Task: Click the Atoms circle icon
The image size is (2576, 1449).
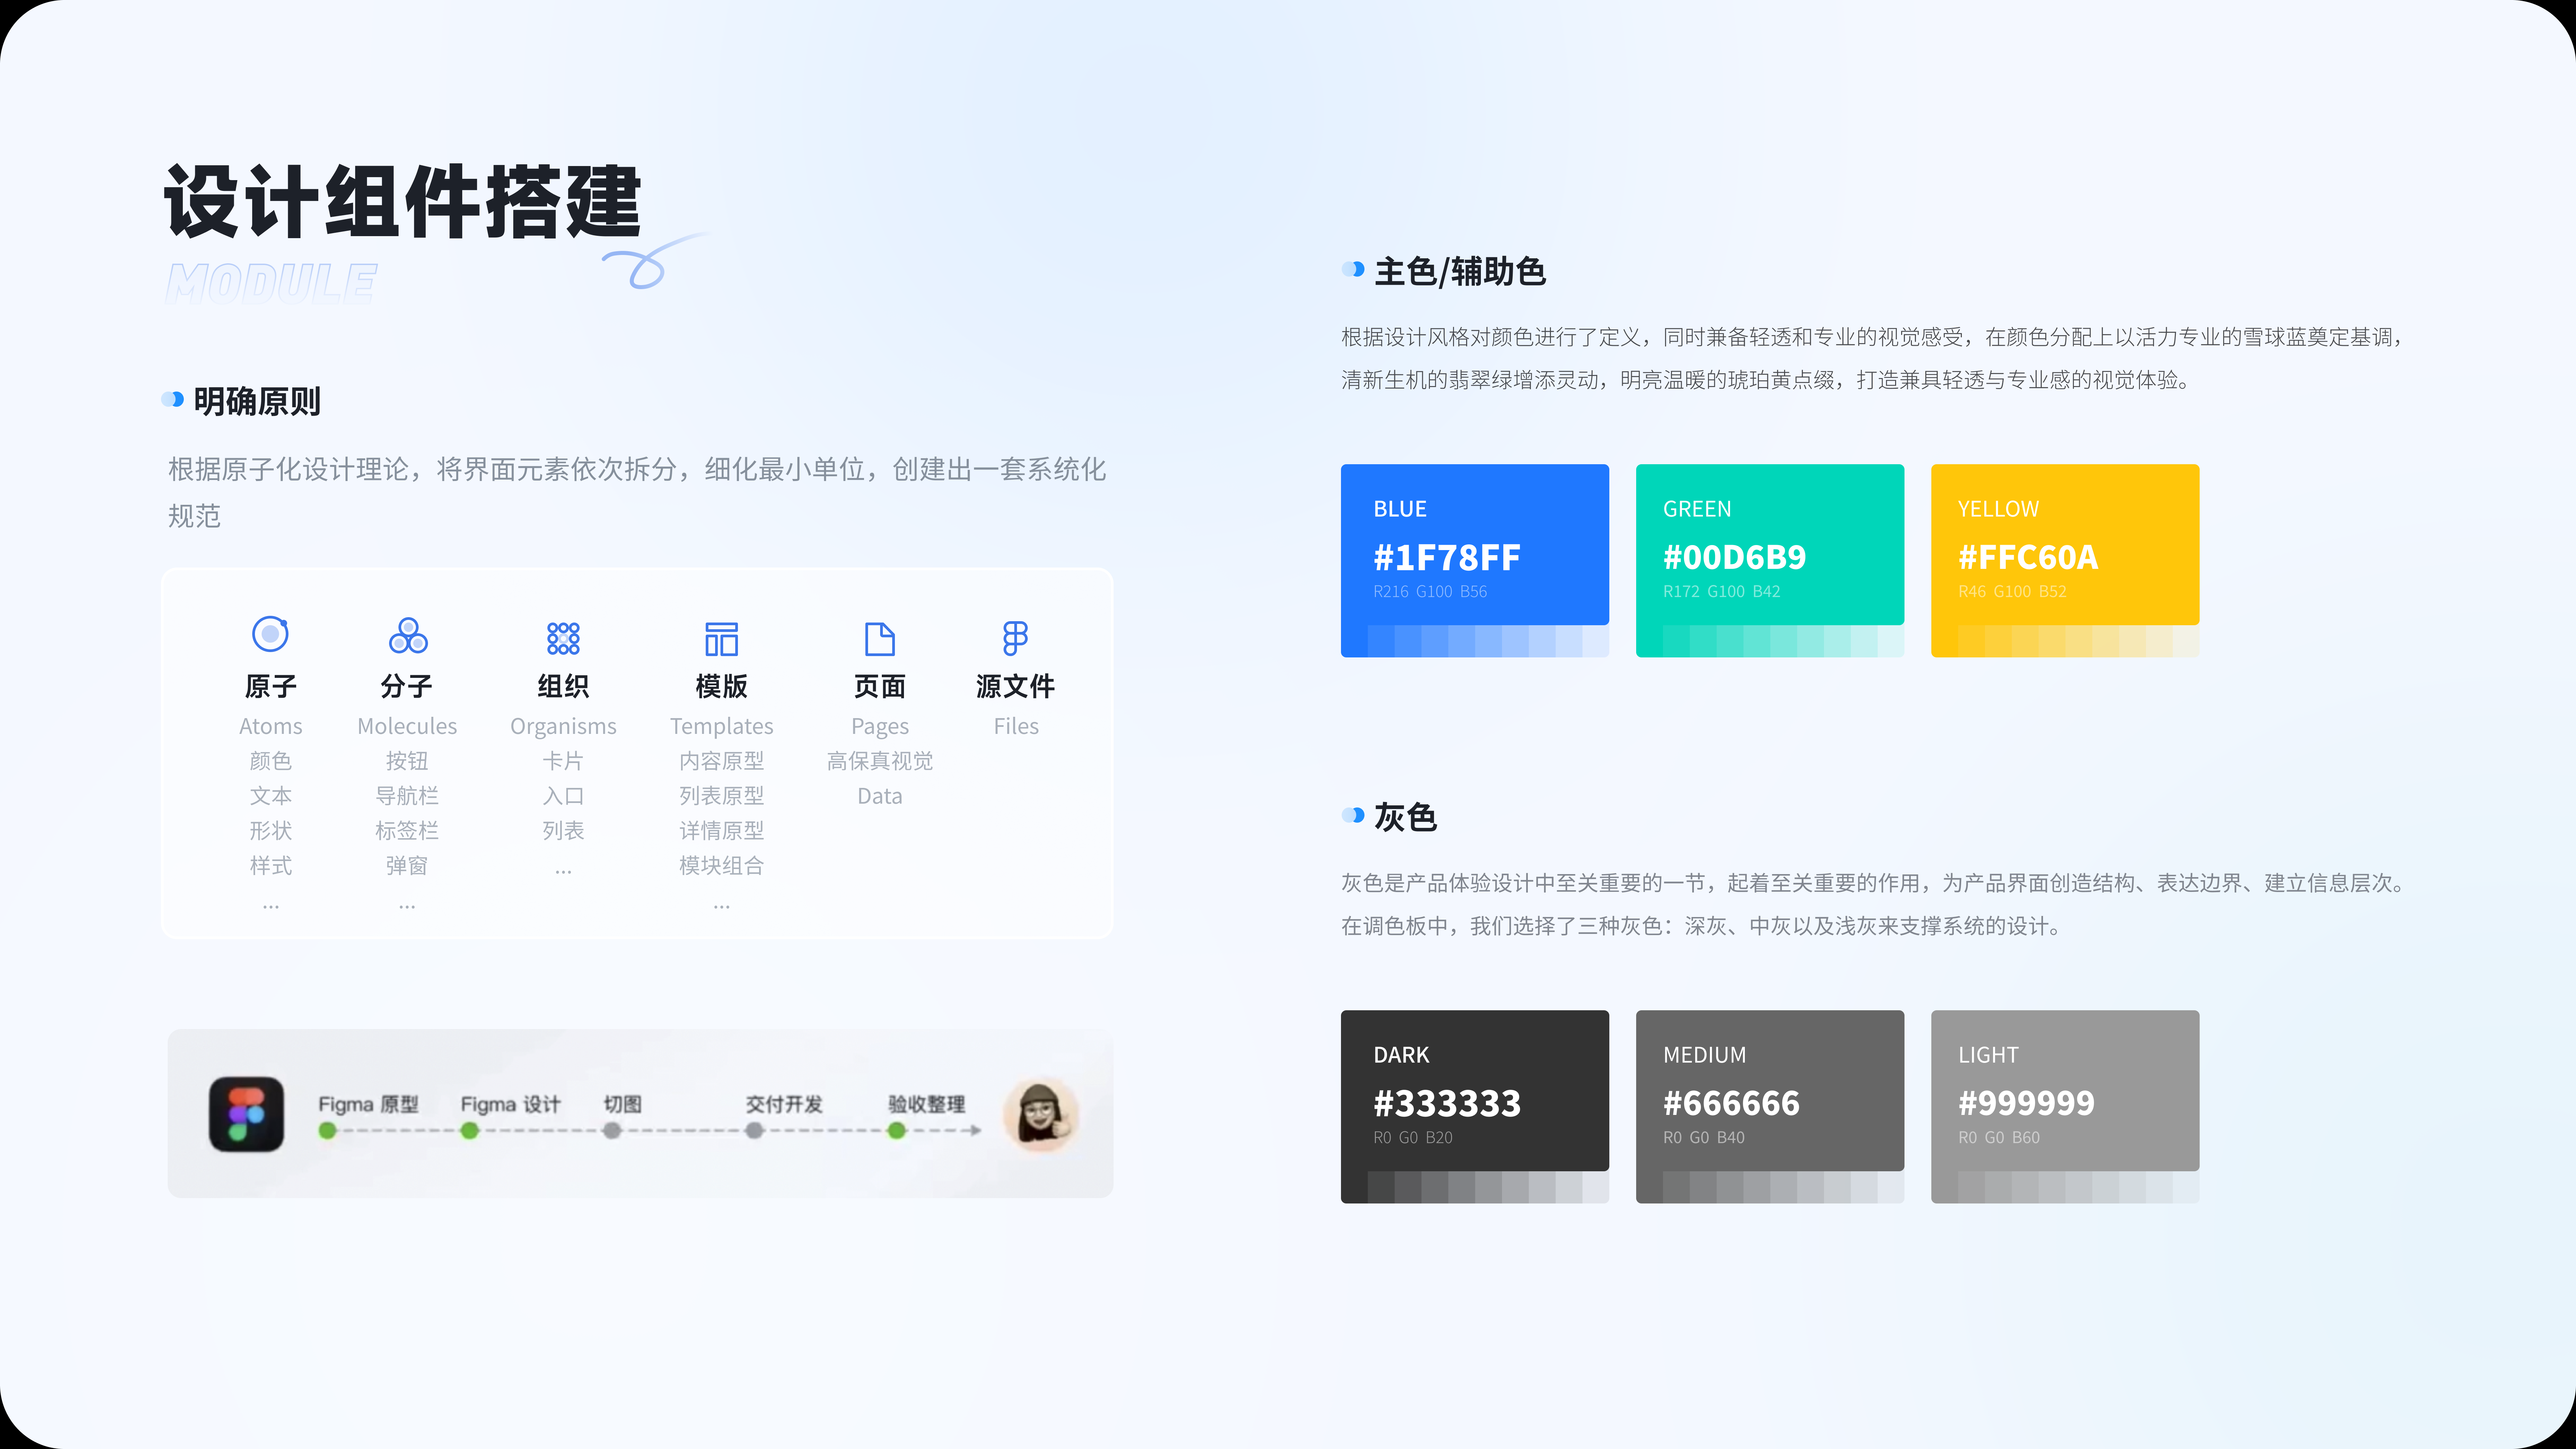Action: pos(270,634)
